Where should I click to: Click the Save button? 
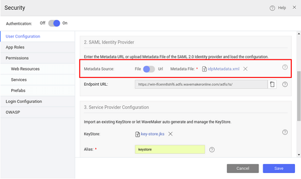point(279,168)
